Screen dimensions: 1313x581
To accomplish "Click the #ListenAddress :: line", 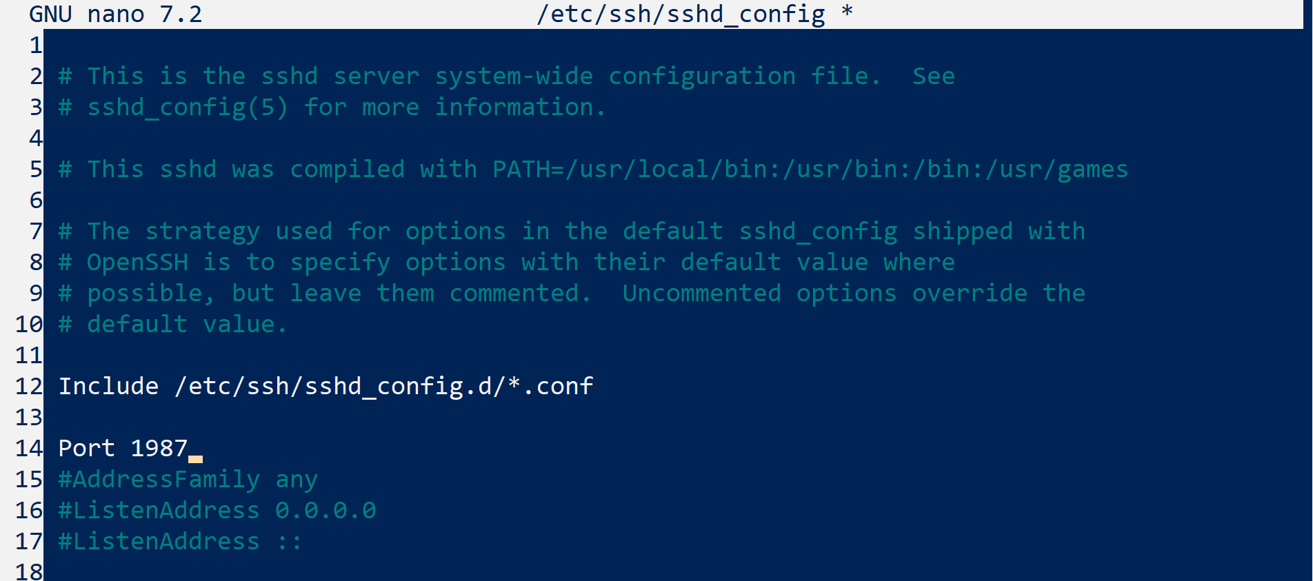I will coord(180,542).
